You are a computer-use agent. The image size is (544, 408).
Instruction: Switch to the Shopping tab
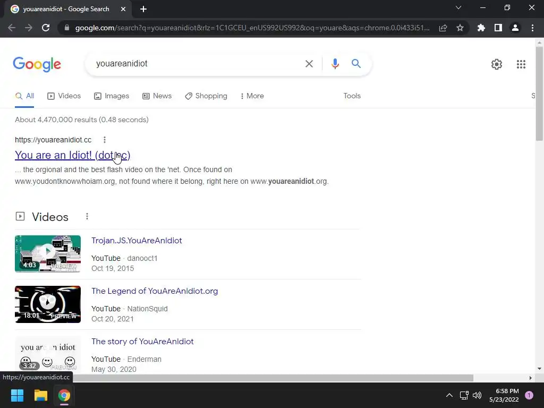pyautogui.click(x=206, y=96)
